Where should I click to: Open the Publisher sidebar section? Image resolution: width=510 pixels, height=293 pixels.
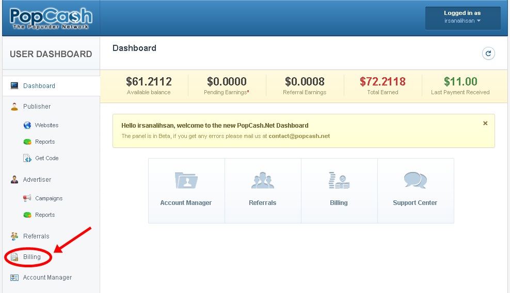click(x=37, y=107)
